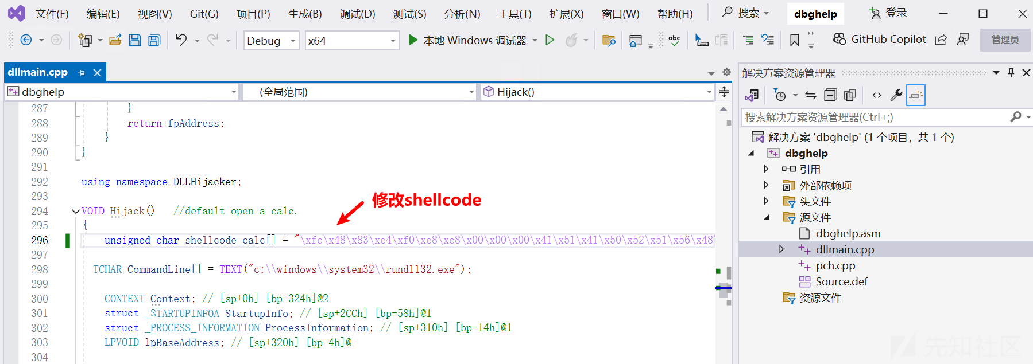Open the 视图(V) menu

[x=154, y=14]
